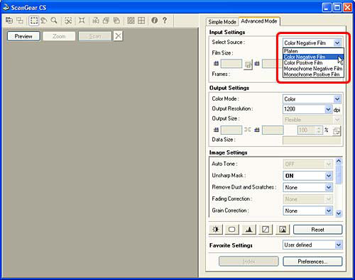
Task: Click the Image Settings scroll down arrow
Action: click(x=339, y=213)
